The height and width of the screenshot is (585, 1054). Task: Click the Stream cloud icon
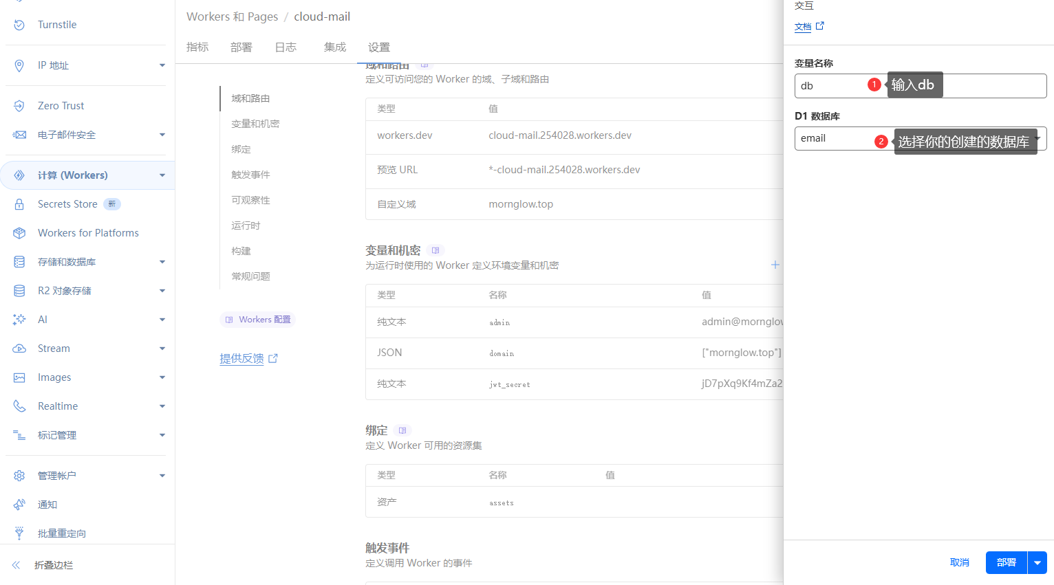pyautogui.click(x=19, y=349)
